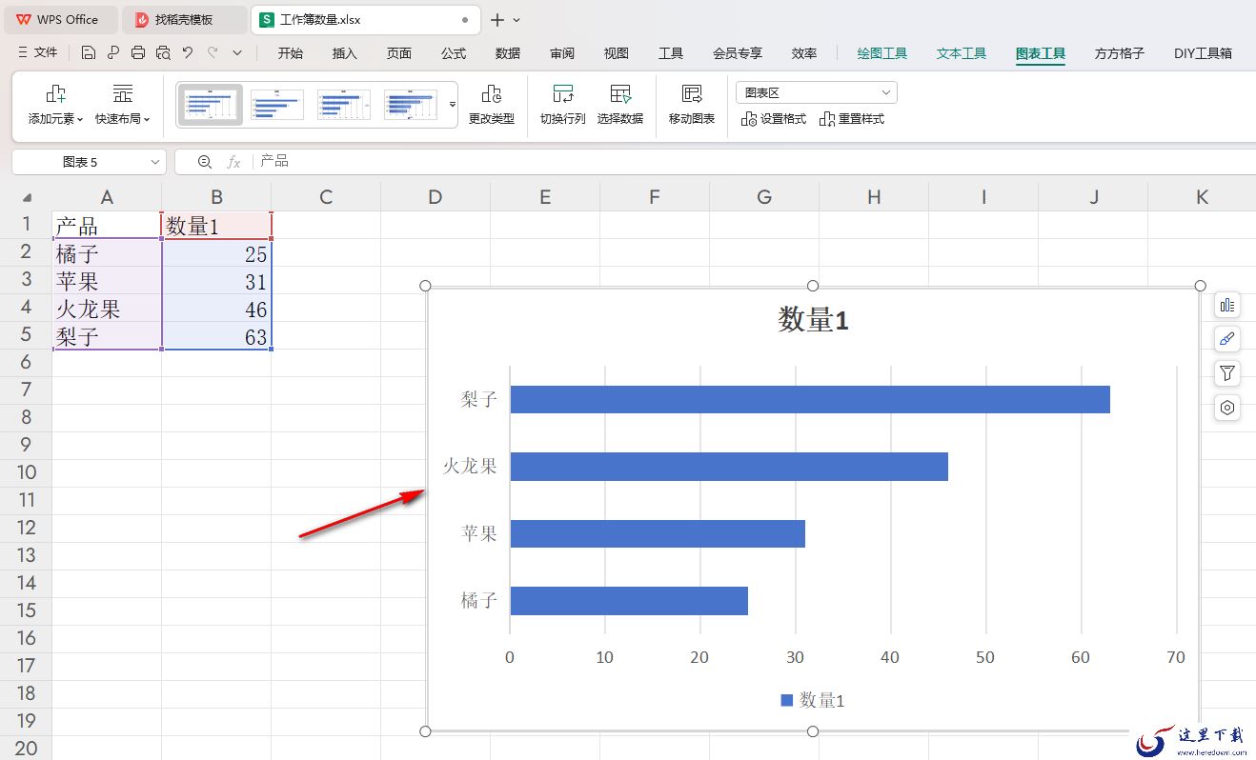Image resolution: width=1256 pixels, height=760 pixels.
Task: Click the Undo arrow icon
Action: (x=188, y=53)
